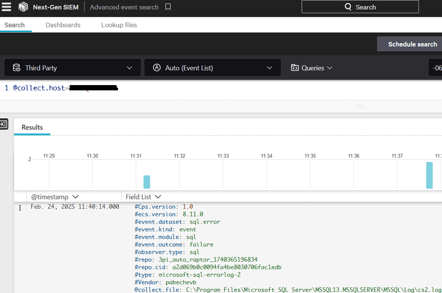Expand the Third Party repository dropdown

click(129, 68)
